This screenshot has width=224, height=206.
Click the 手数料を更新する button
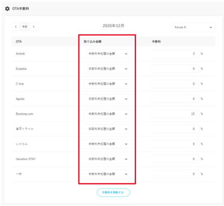pos(113,192)
